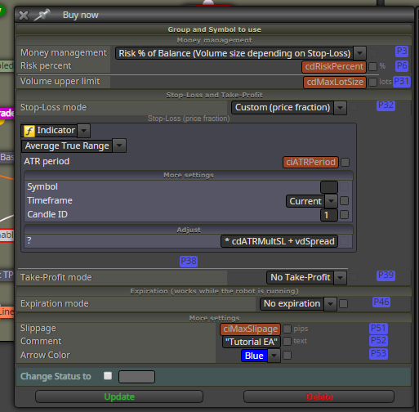The image size is (419, 412).
Task: Click the question mark label under Adjust
Action: [29, 240]
